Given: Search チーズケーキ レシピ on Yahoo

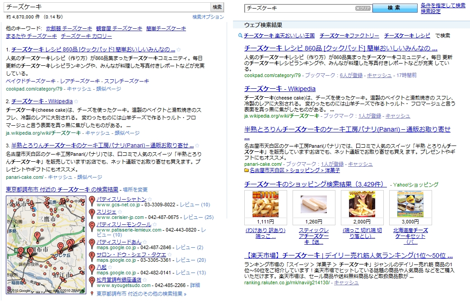Looking at the screenshot, I should tap(407, 36).
